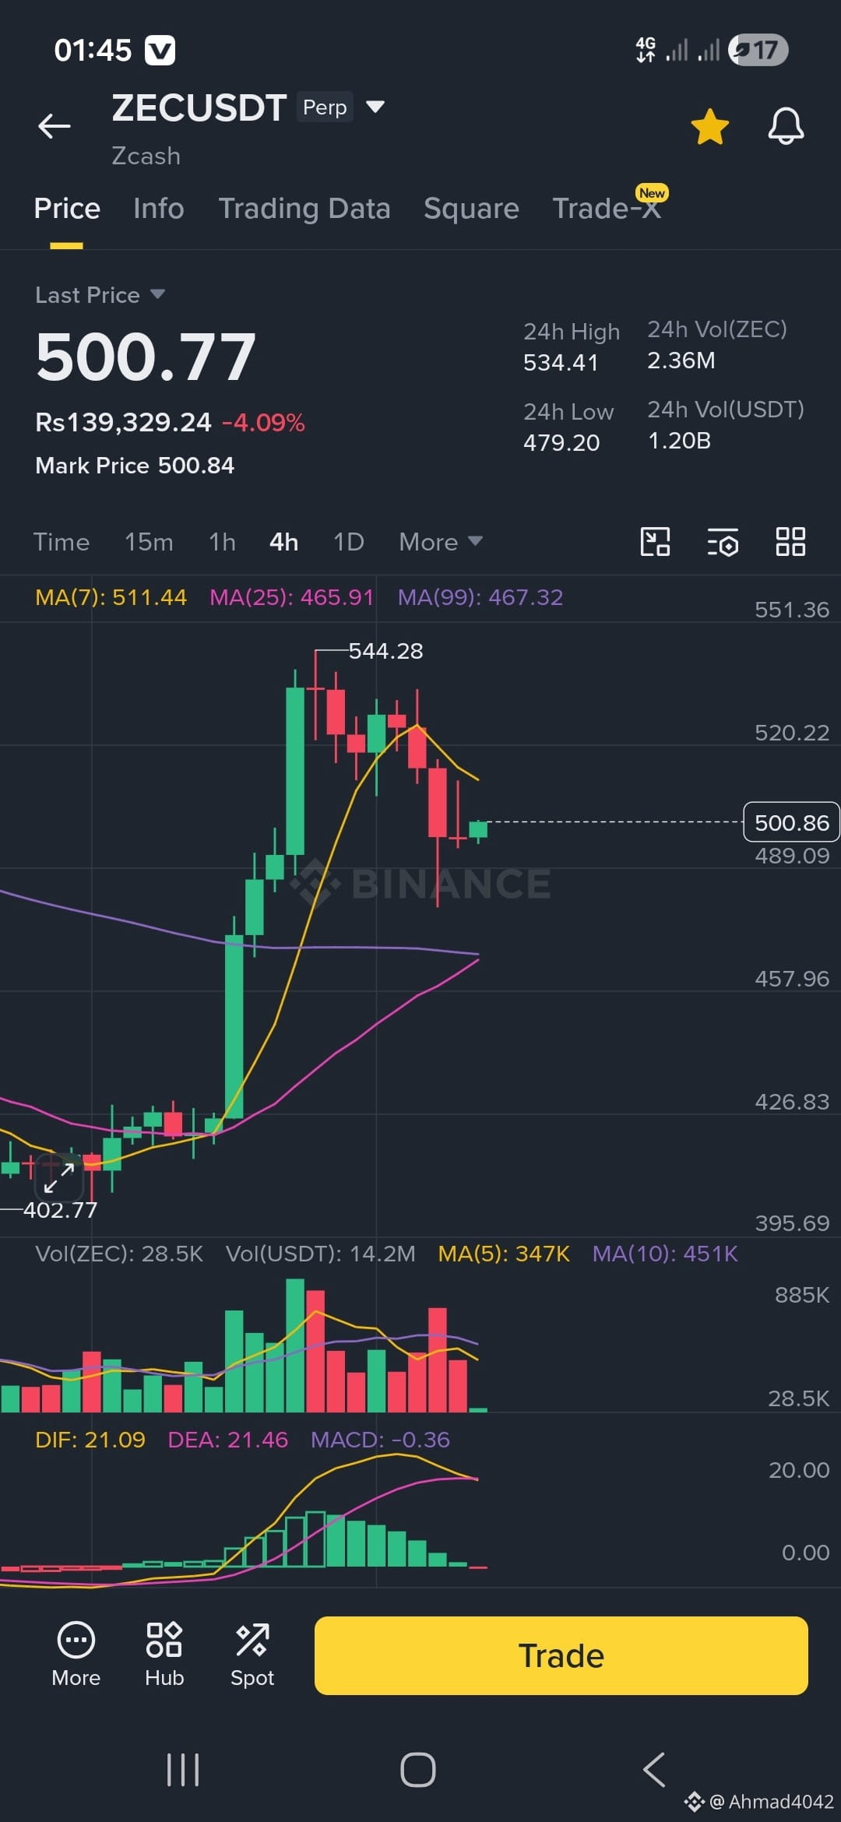Viewport: 841px width, 1822px height.
Task: Tap the large last price 500.77
Action: tap(146, 357)
